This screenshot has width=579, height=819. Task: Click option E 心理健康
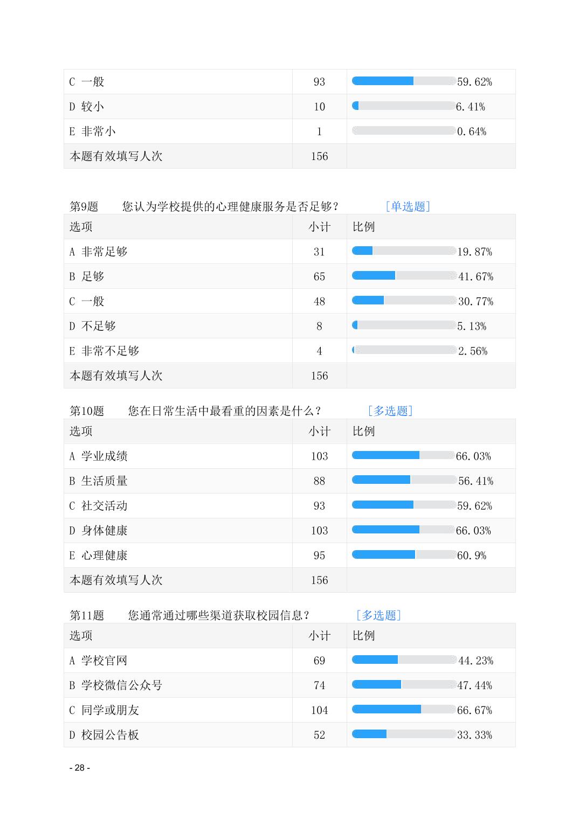click(98, 556)
